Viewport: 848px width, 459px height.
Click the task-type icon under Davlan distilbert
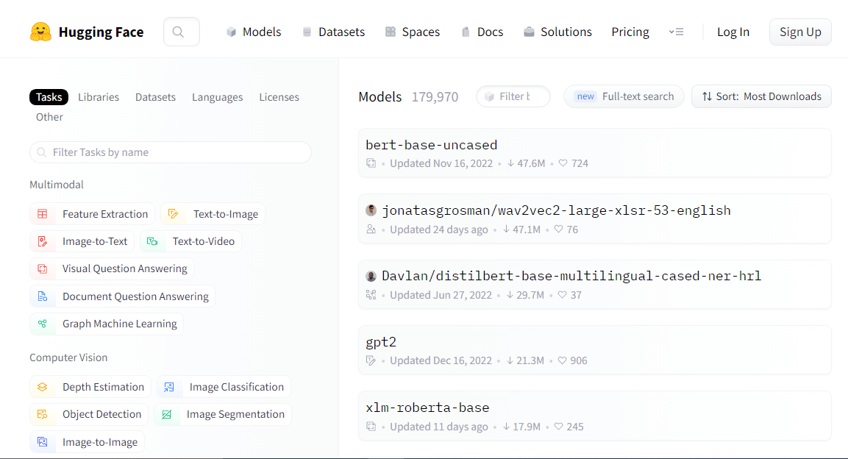(x=371, y=295)
